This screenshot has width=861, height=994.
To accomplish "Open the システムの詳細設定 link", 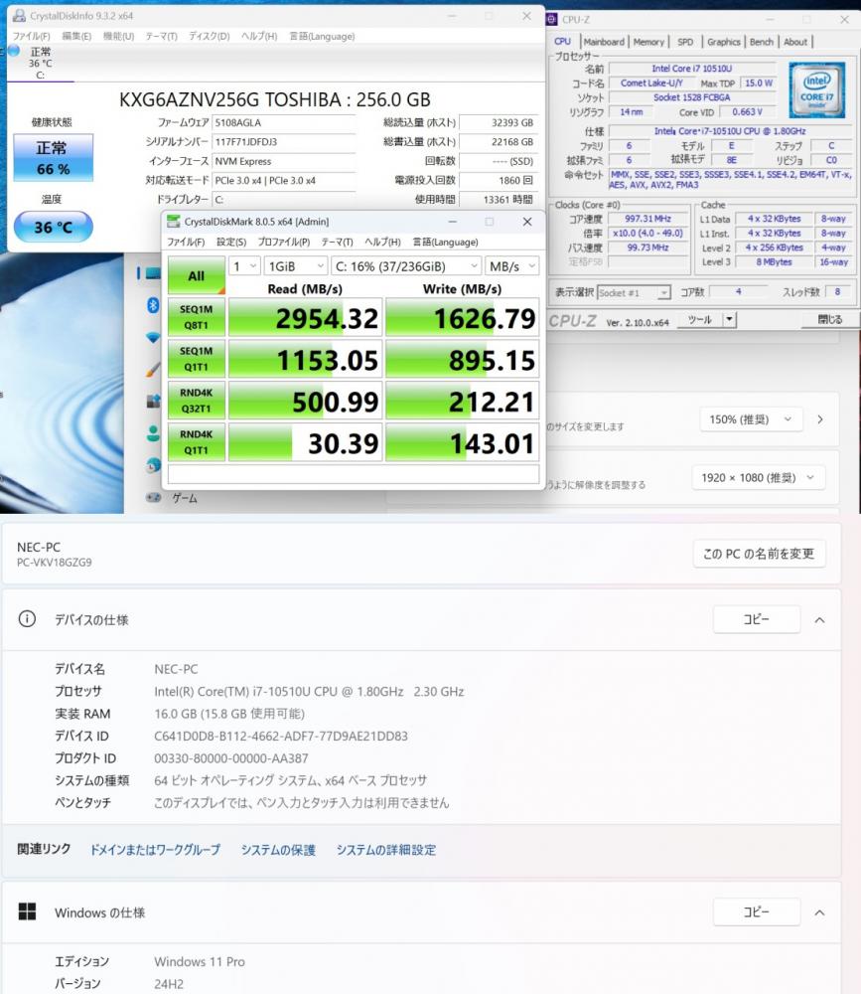I will click(x=386, y=850).
